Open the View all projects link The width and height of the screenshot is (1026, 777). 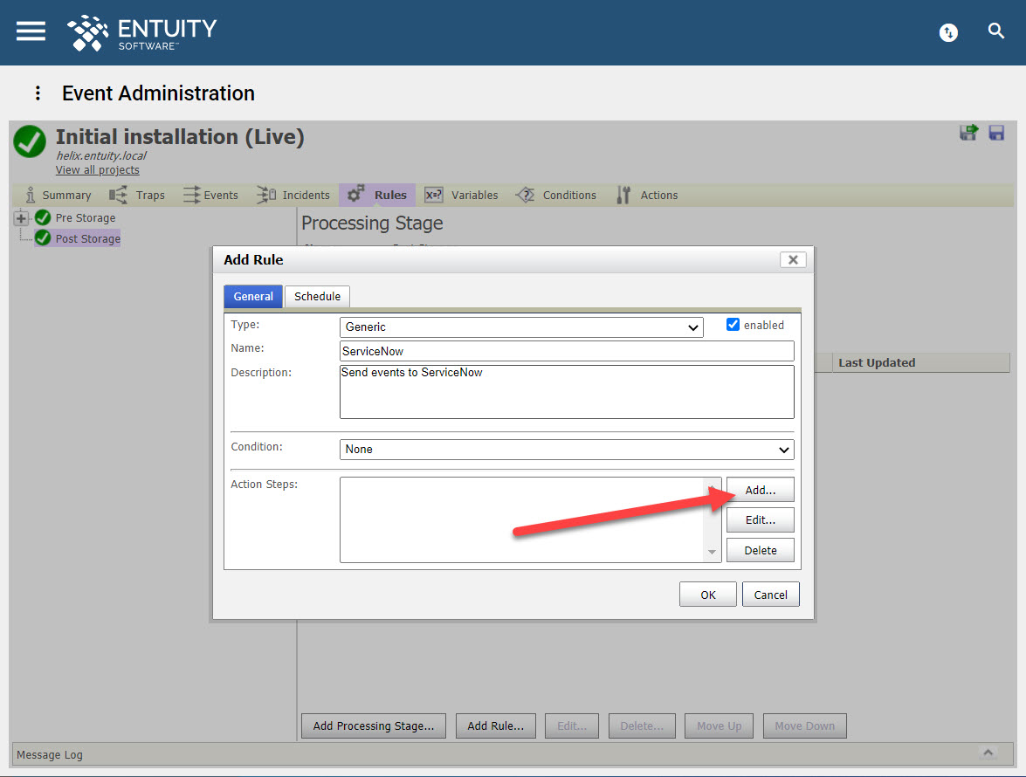tap(97, 169)
